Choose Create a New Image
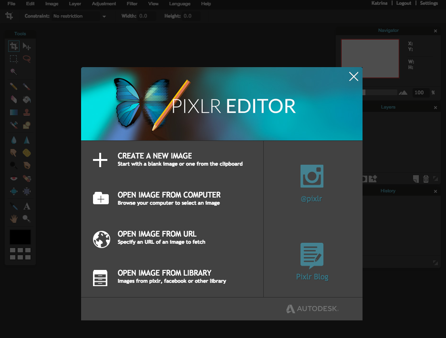The height and width of the screenshot is (338, 446). pyautogui.click(x=168, y=160)
